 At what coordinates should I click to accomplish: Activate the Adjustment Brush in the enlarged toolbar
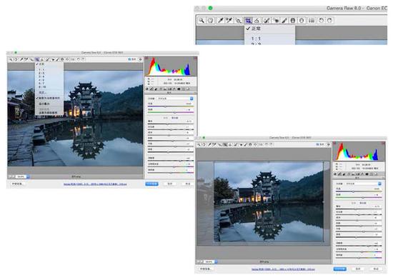tap(284, 20)
